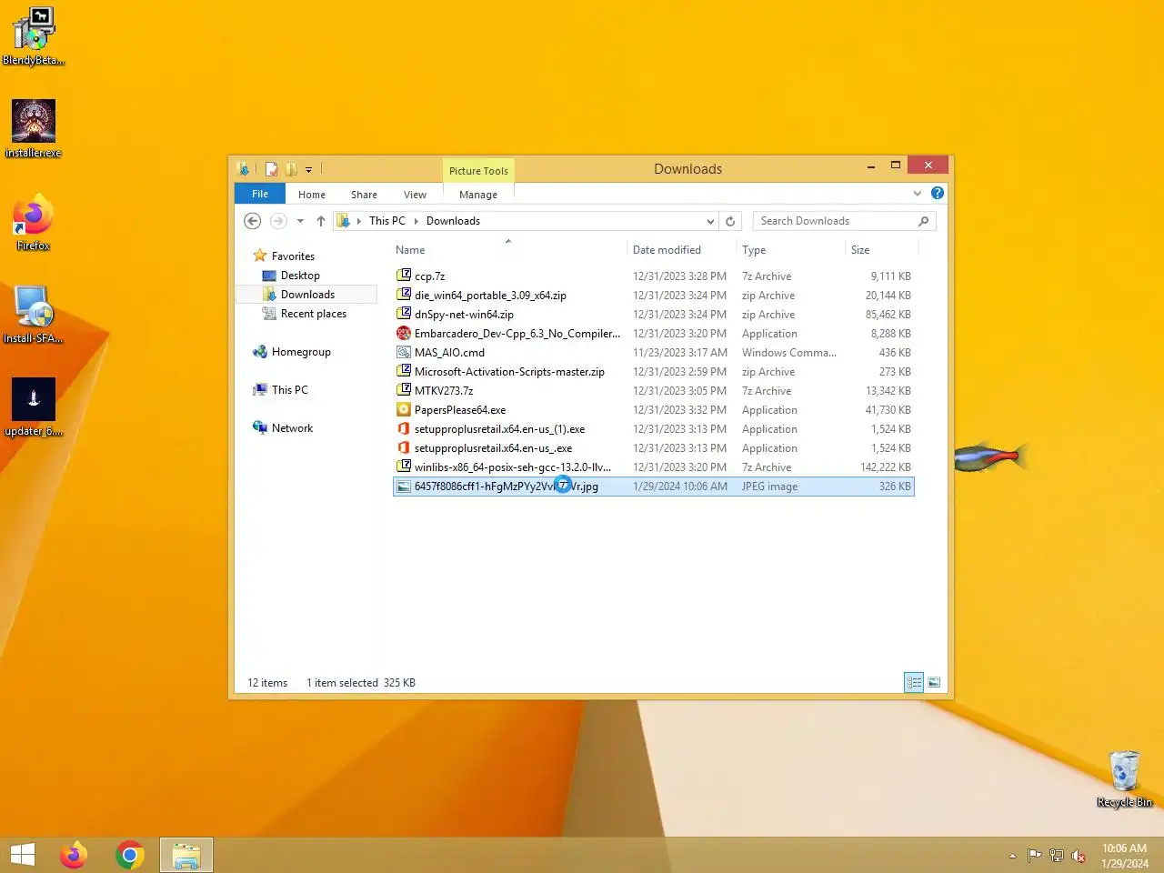The width and height of the screenshot is (1164, 873).
Task: Click the Action Center flag tray icon
Action: [1034, 856]
